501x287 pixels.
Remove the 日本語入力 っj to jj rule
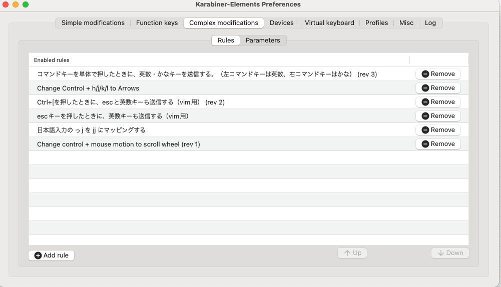point(438,130)
